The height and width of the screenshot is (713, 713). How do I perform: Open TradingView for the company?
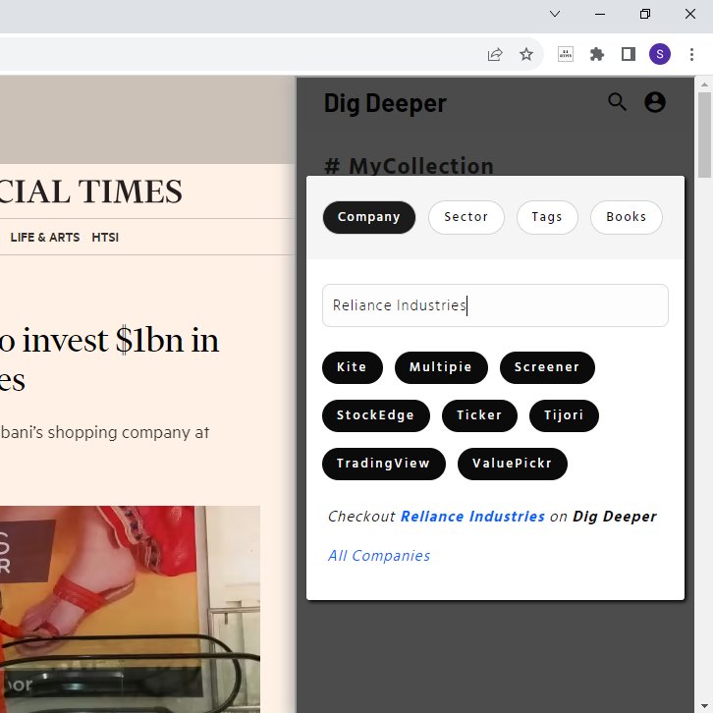click(383, 464)
